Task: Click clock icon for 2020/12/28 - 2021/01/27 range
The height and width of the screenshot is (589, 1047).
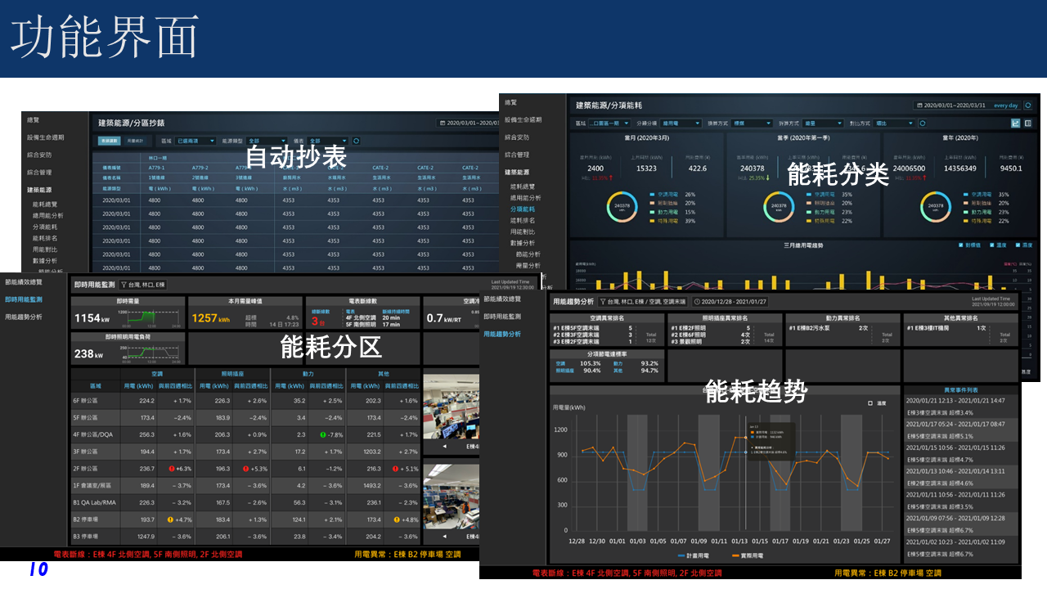Action: (x=698, y=302)
